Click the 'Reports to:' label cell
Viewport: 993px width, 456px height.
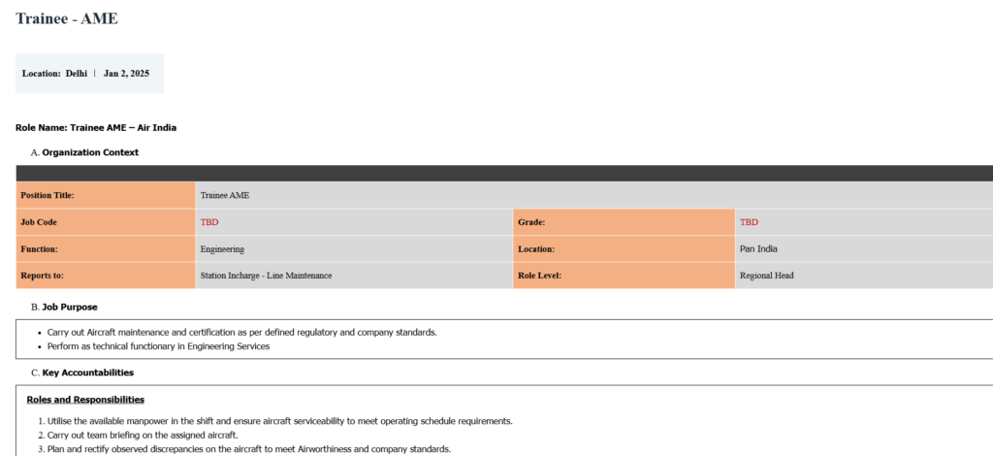106,276
